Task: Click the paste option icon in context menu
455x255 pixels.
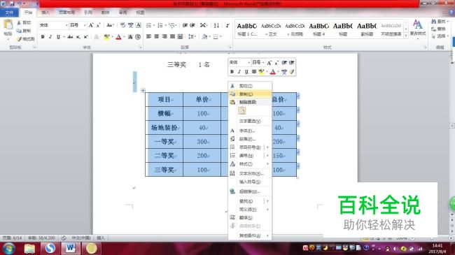Action: click(x=241, y=110)
